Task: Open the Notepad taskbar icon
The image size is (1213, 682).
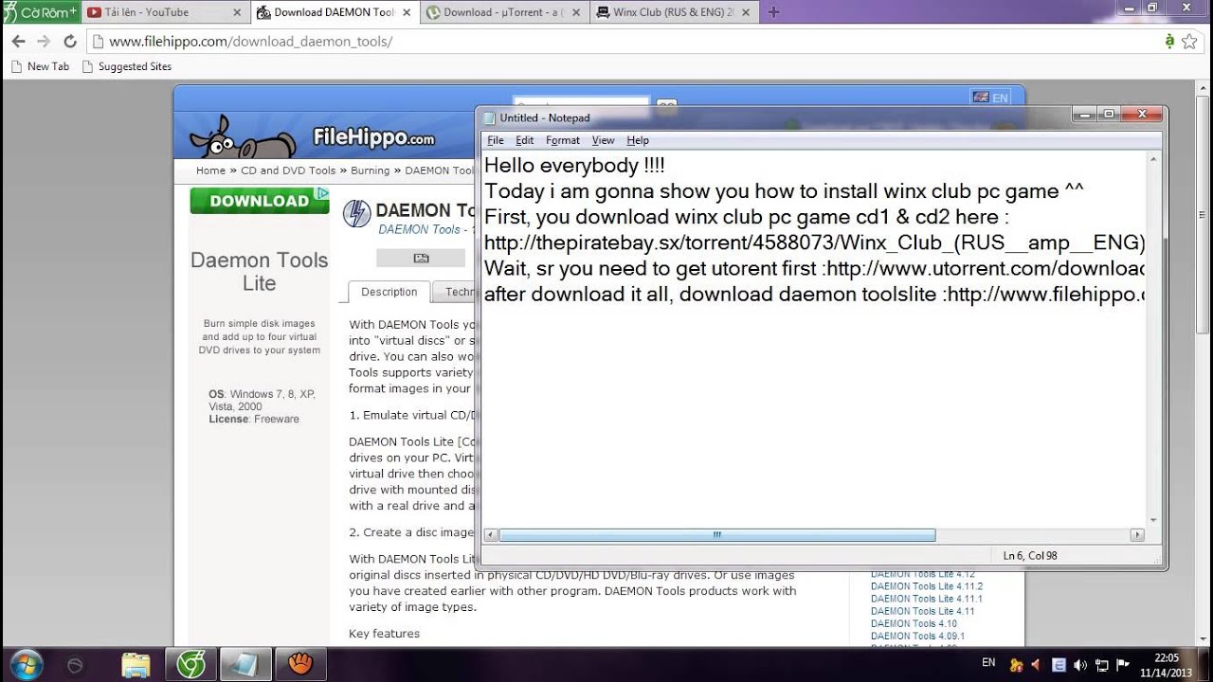Action: [x=245, y=664]
